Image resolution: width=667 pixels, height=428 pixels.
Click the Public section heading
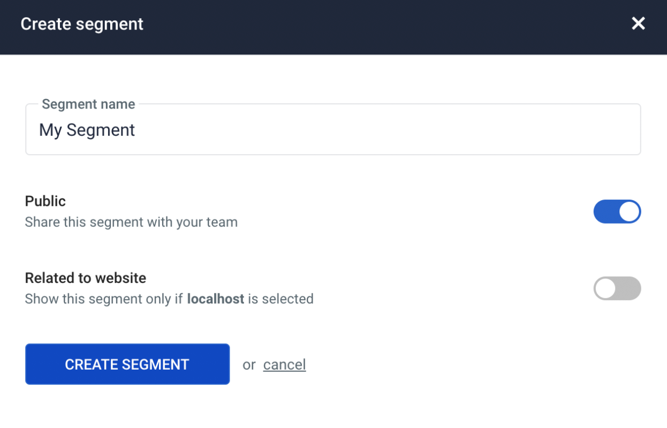45,201
